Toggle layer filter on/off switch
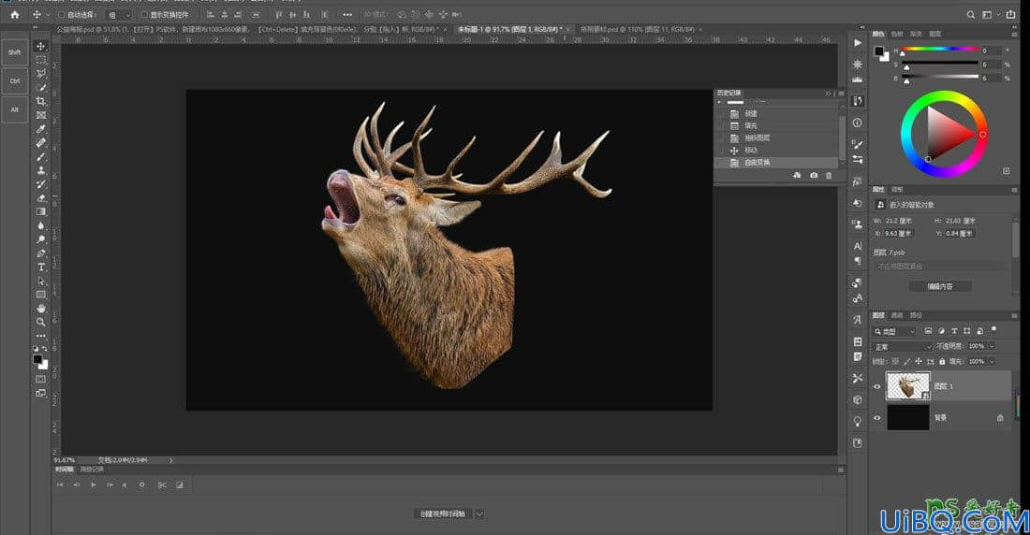 click(993, 329)
